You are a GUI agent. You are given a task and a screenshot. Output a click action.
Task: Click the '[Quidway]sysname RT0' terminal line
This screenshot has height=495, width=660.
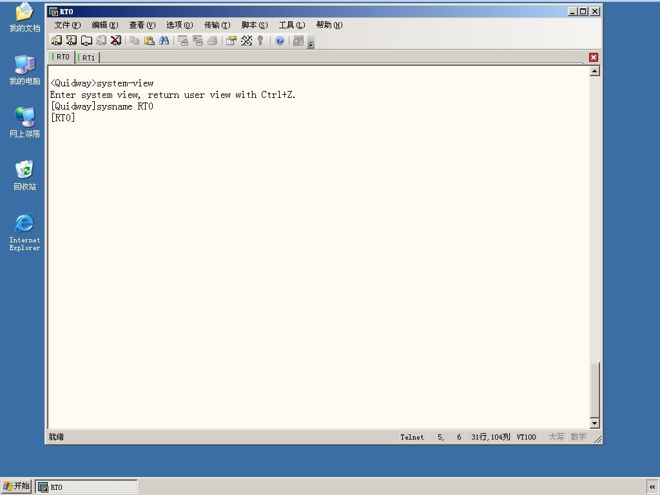[x=102, y=106]
